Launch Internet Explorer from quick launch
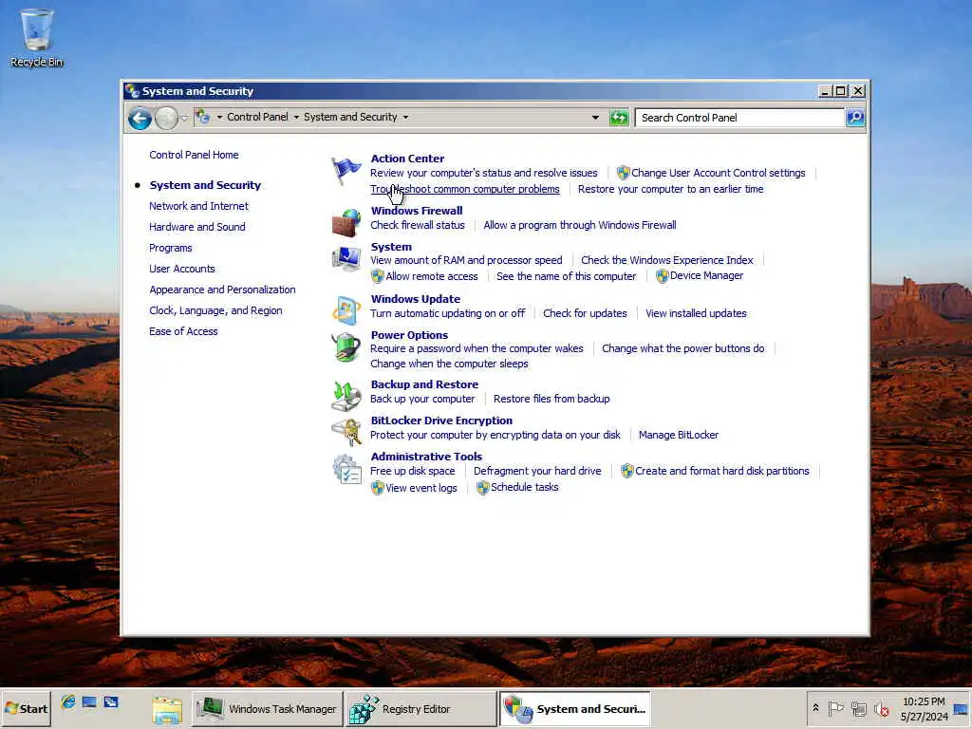Screen dimensions: 972x729 (68, 701)
